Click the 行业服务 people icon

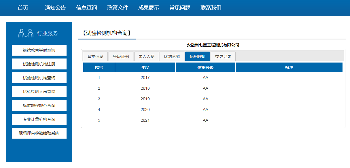pos(26,33)
